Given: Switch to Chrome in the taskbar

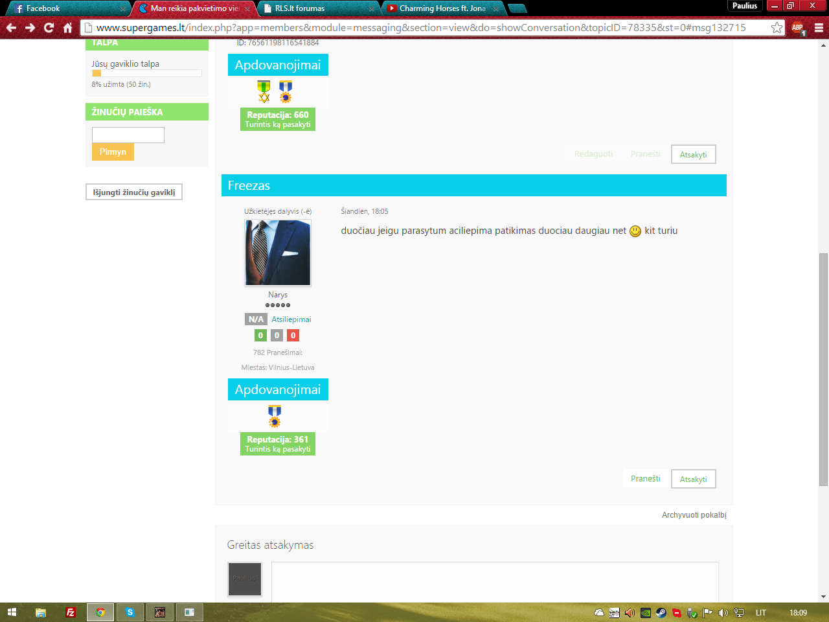Looking at the screenshot, I should [100, 612].
